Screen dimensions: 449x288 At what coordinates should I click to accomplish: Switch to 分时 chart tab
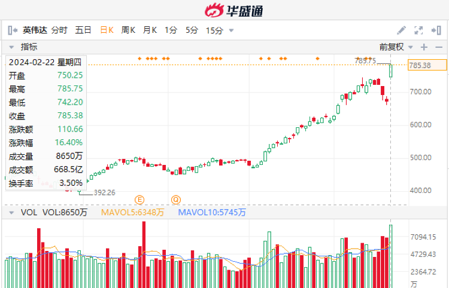59,30
